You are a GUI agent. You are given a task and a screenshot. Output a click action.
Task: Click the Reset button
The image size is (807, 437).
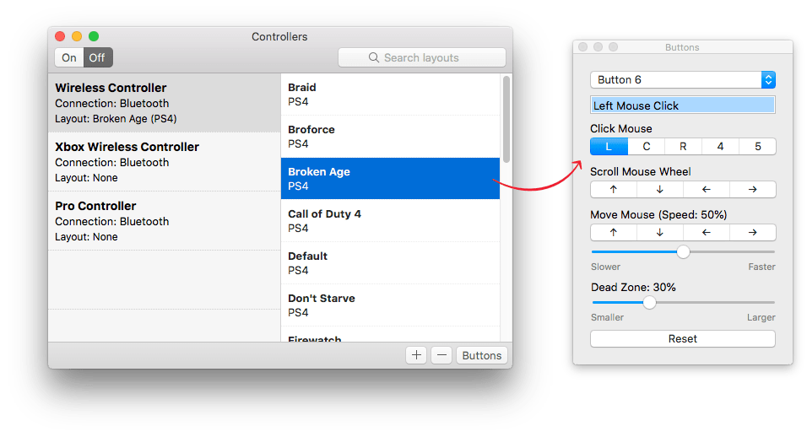(683, 339)
